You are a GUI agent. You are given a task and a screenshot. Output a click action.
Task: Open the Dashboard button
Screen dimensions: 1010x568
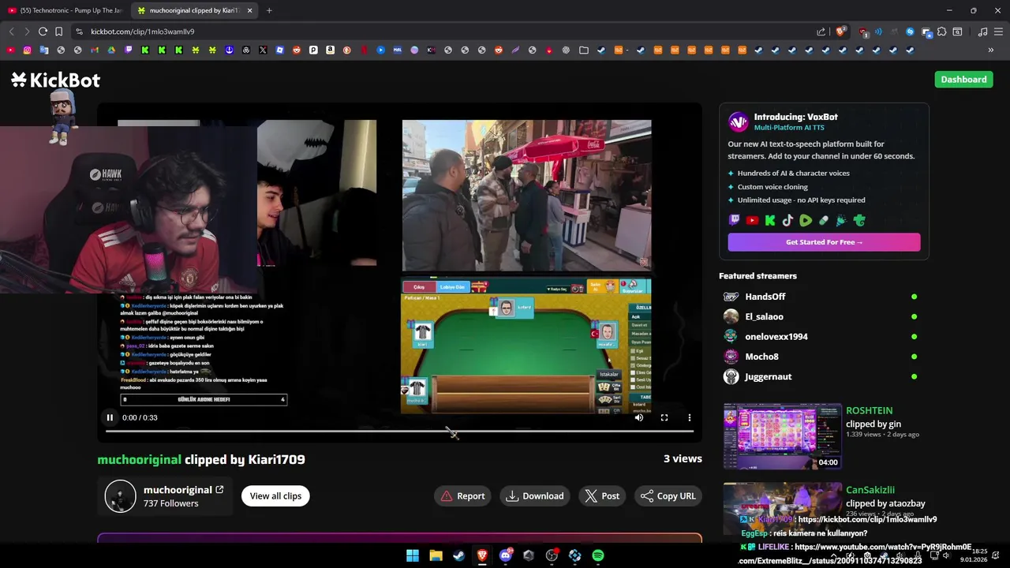click(x=963, y=80)
